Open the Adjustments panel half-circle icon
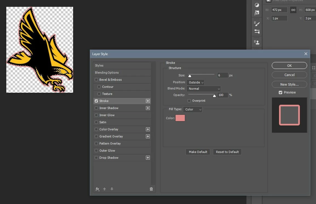The image size is (316, 204). (x=257, y=5)
